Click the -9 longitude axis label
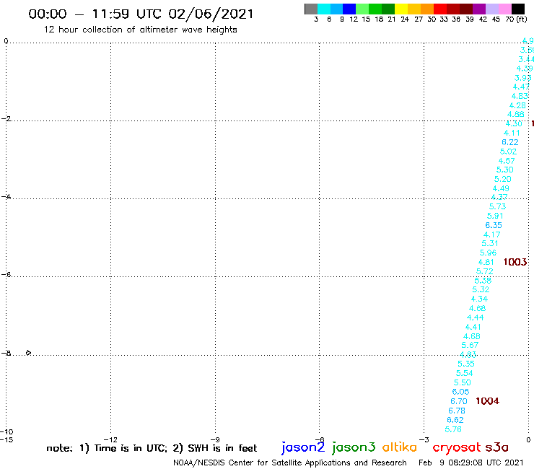 (215, 439)
